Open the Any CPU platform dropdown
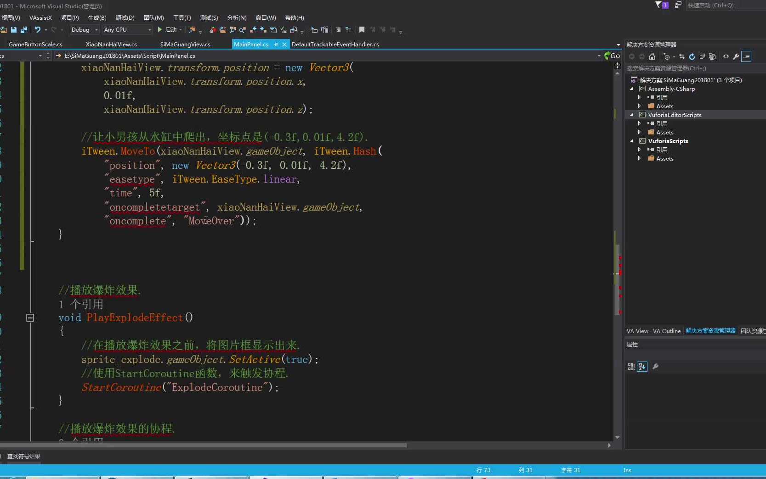The height and width of the screenshot is (479, 766). coord(149,30)
